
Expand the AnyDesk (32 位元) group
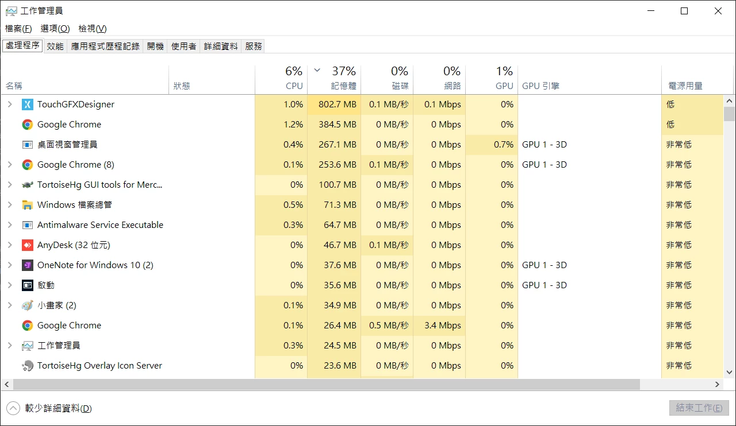(x=9, y=245)
